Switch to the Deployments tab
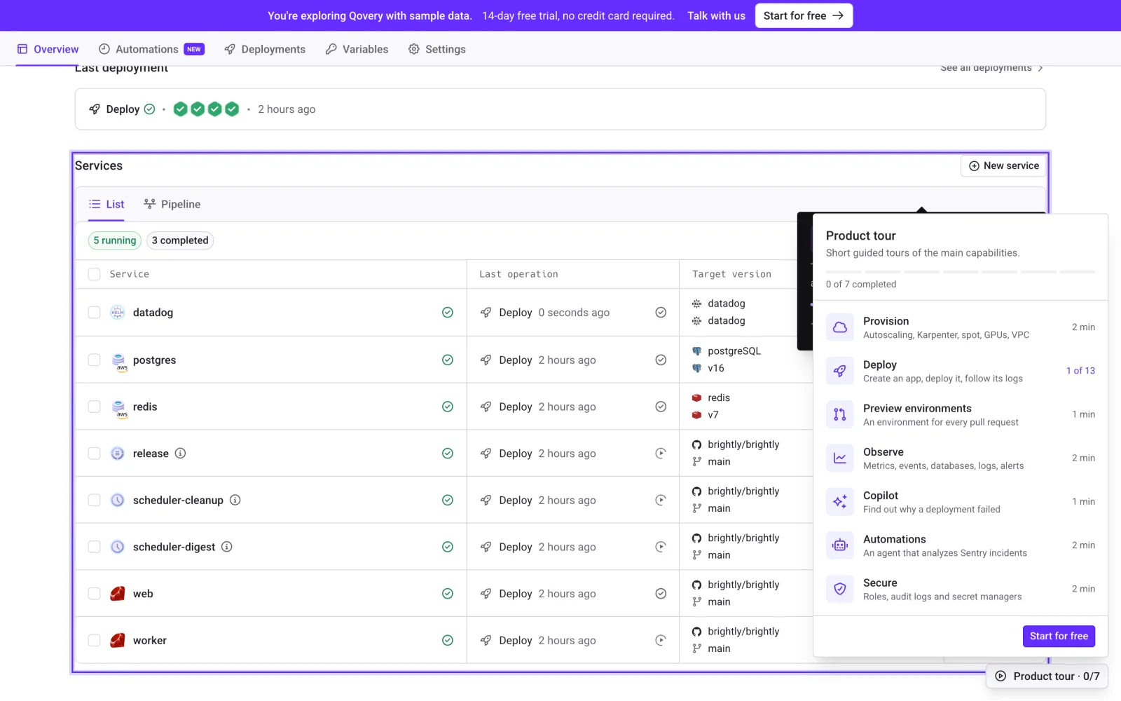 265,49
